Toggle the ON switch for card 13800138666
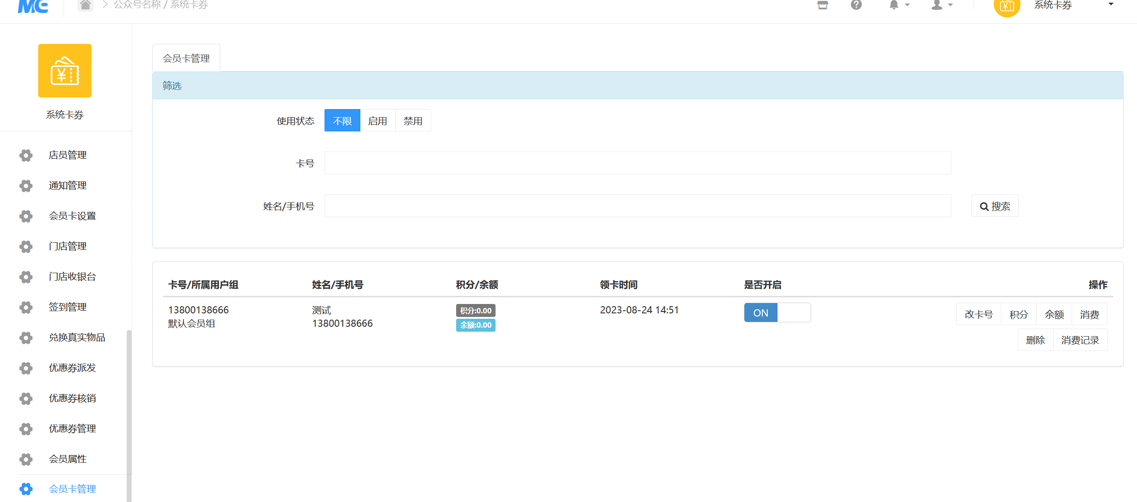 pos(777,312)
